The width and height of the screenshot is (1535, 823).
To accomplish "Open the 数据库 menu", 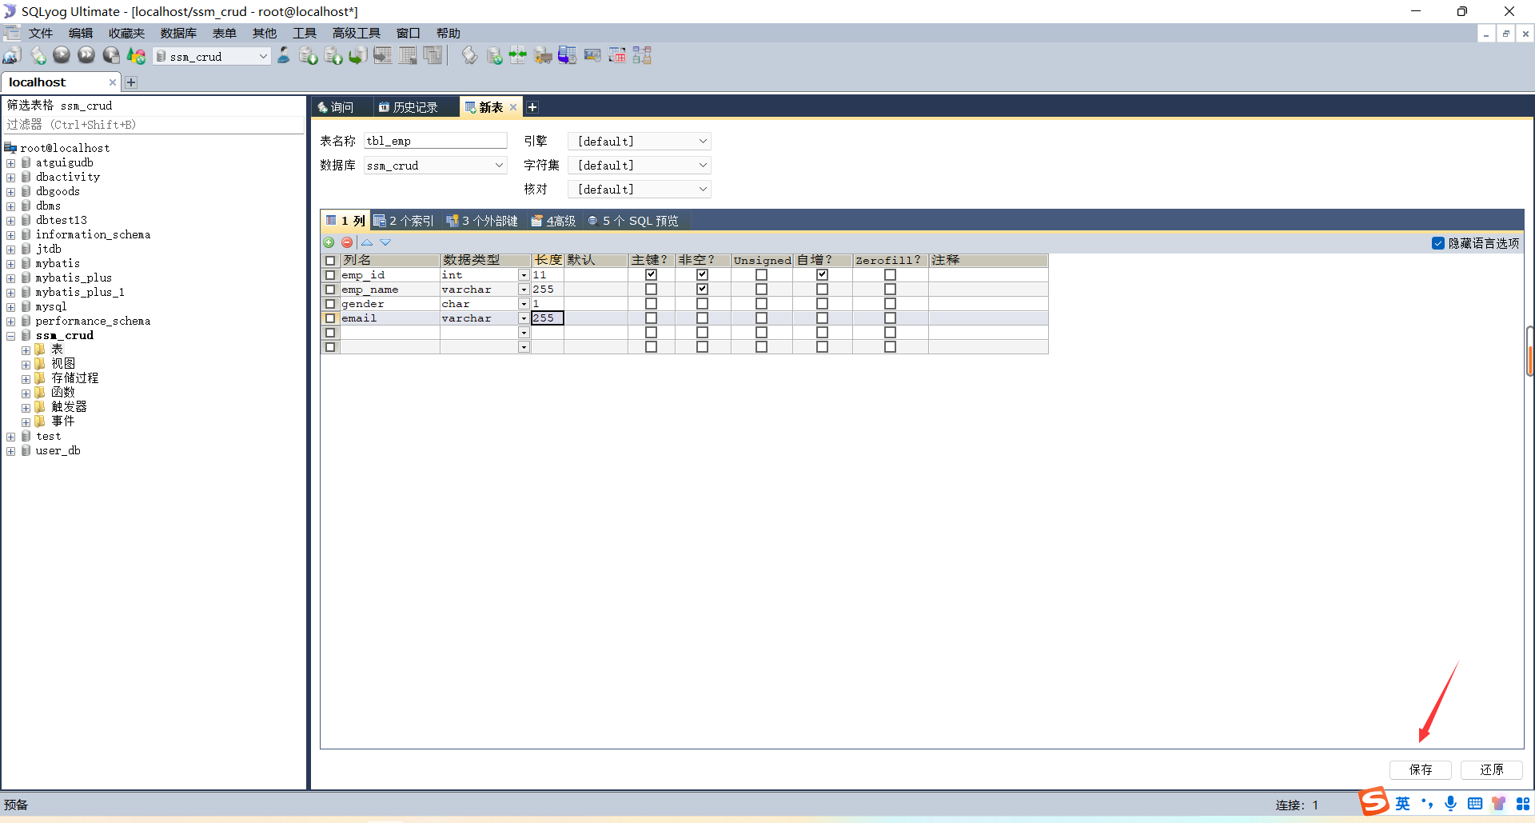I will click(178, 33).
